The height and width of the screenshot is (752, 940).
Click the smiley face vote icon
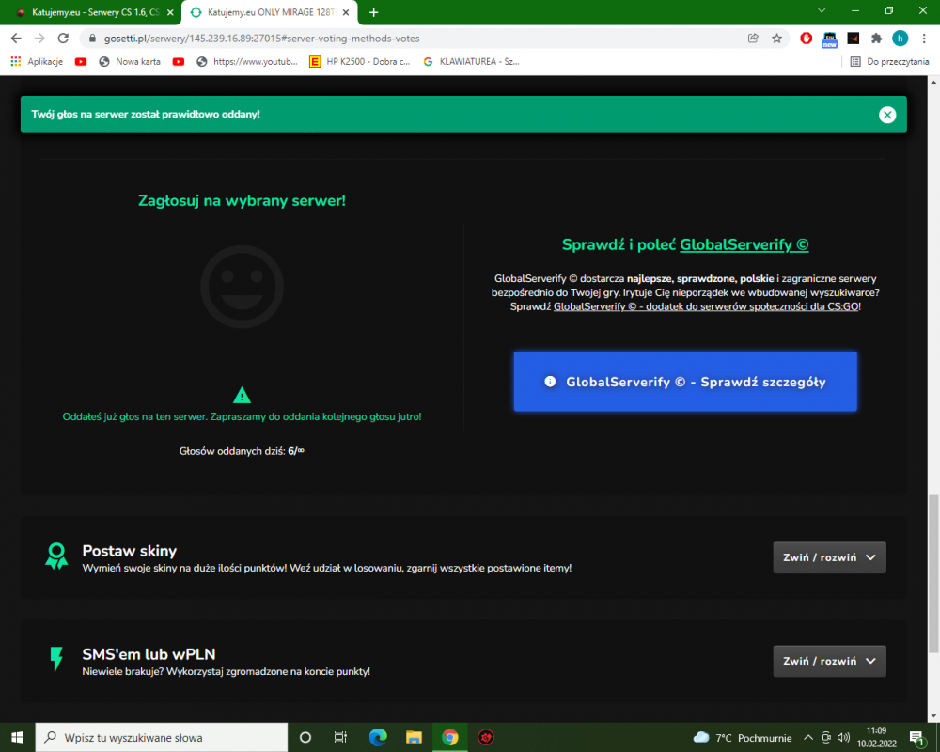(242, 287)
